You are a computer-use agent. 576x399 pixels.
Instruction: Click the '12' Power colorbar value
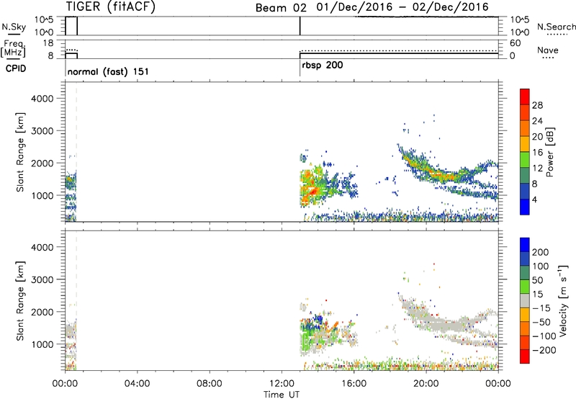[537, 169]
